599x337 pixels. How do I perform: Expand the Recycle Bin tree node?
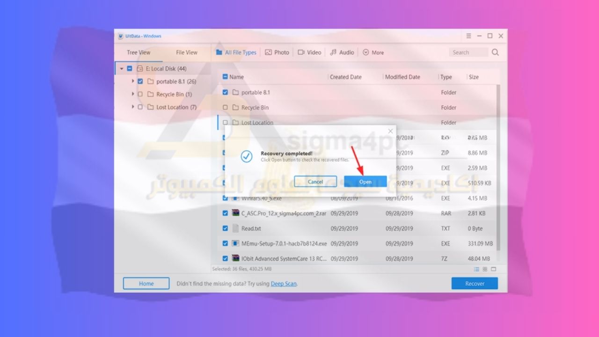133,94
